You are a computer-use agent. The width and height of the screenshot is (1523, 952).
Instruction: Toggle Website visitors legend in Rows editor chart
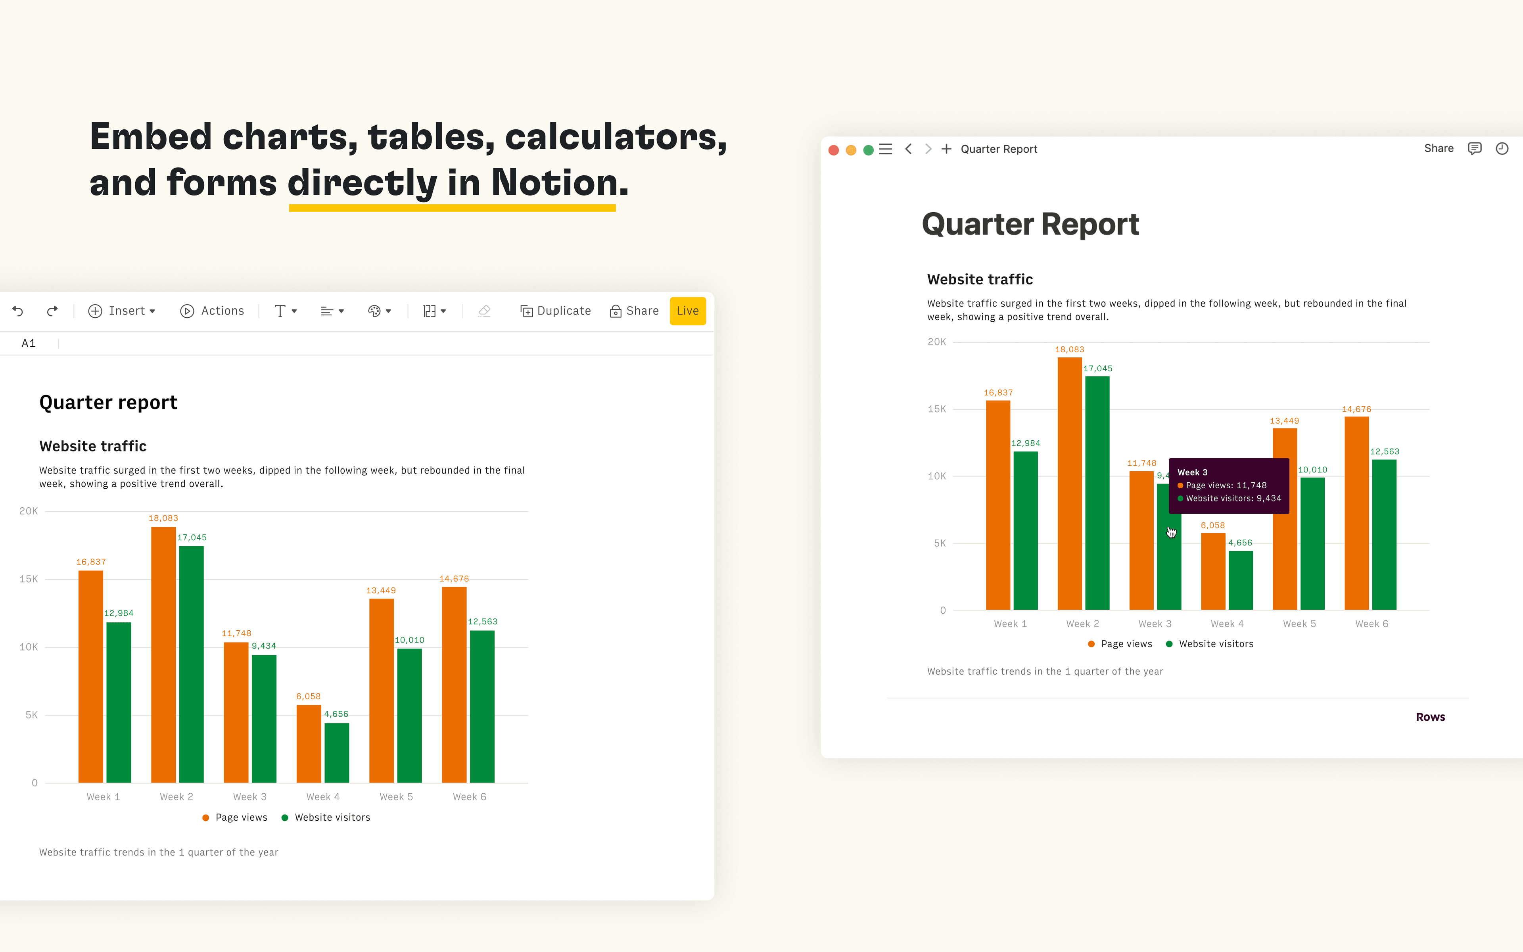326,817
